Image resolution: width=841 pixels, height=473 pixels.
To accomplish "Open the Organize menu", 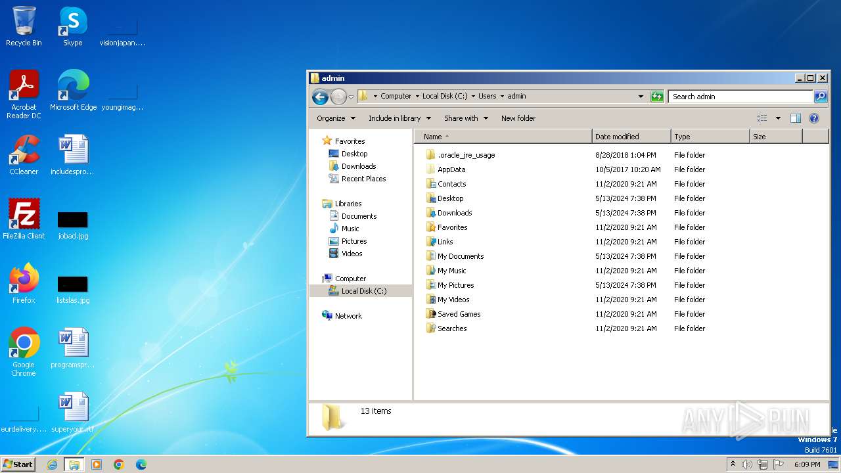I will [x=336, y=118].
